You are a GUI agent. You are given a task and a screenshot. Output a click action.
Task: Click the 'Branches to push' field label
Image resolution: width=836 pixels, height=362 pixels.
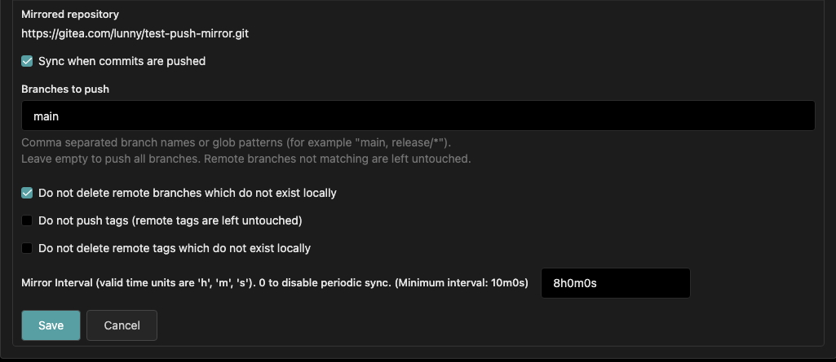point(65,89)
